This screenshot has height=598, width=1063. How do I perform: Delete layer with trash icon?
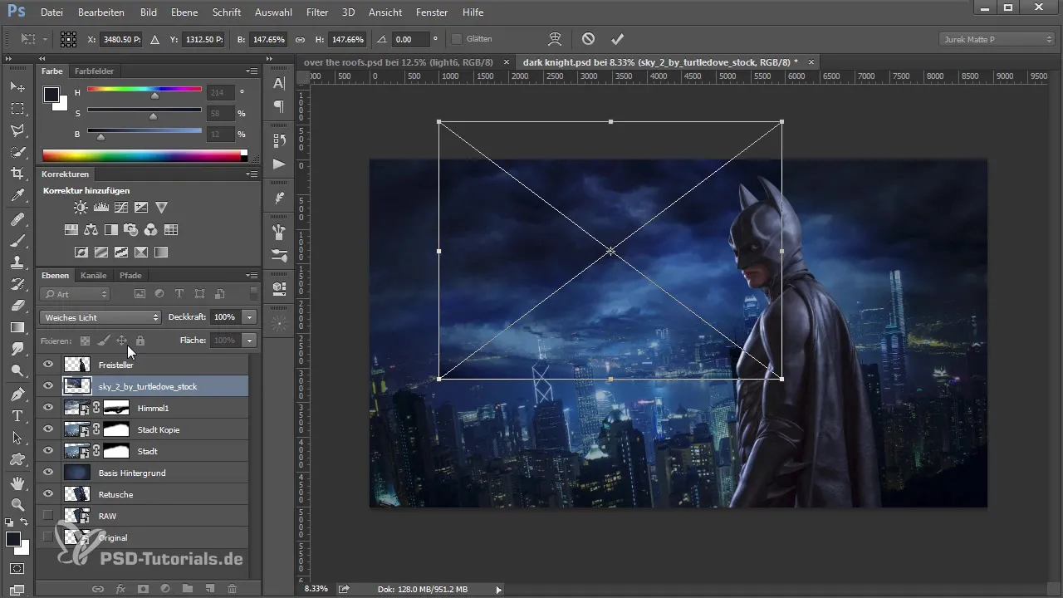232,588
